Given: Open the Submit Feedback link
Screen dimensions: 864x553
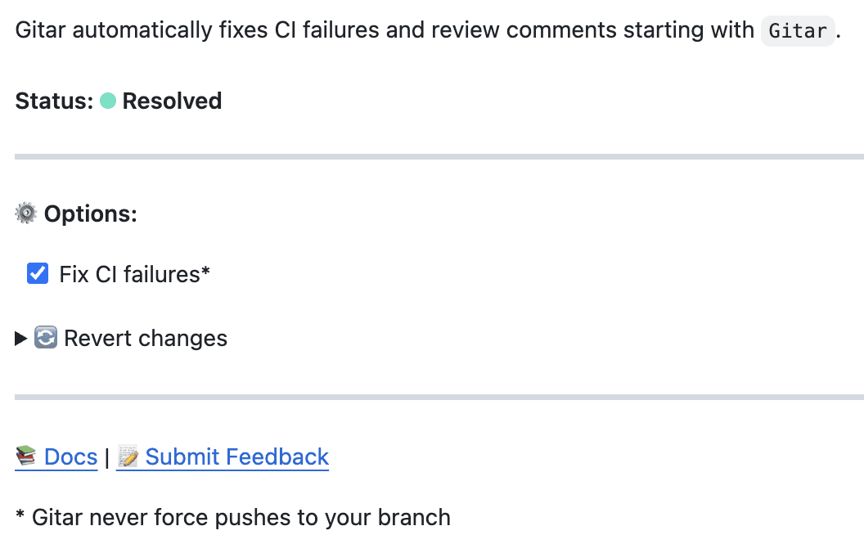Looking at the screenshot, I should point(236,456).
